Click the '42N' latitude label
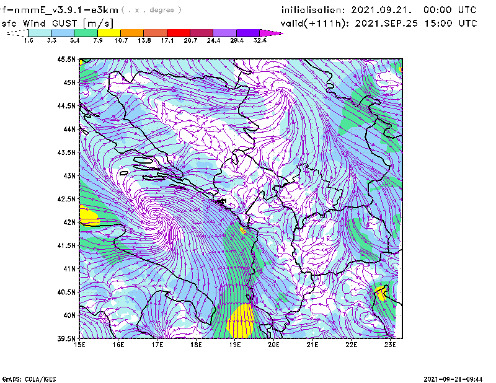Screen dimensions: 496x383 click(x=69, y=222)
